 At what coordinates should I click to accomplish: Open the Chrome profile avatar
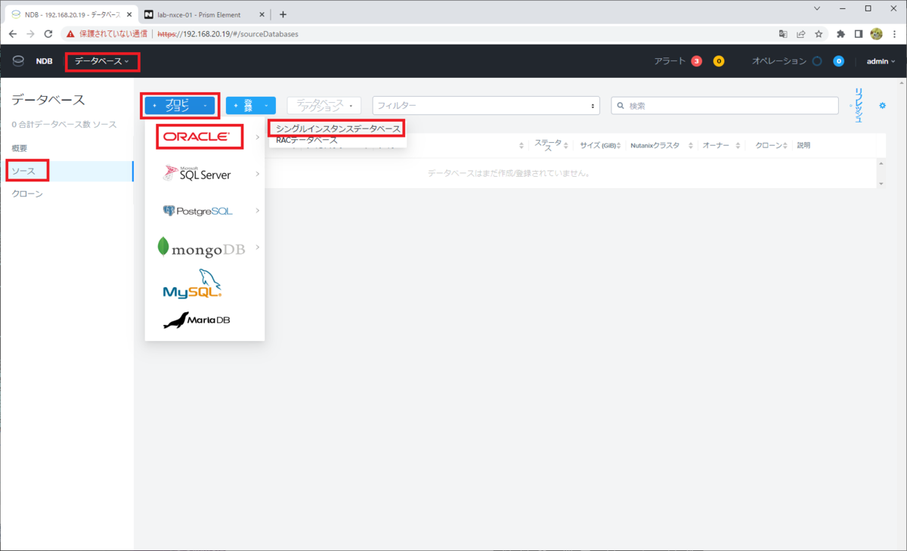coord(877,34)
